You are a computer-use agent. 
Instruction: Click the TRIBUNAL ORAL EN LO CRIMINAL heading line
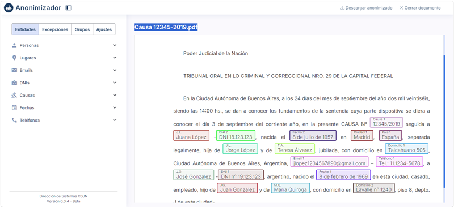point(288,76)
